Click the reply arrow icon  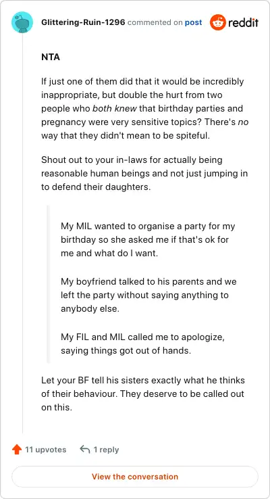[x=85, y=450]
